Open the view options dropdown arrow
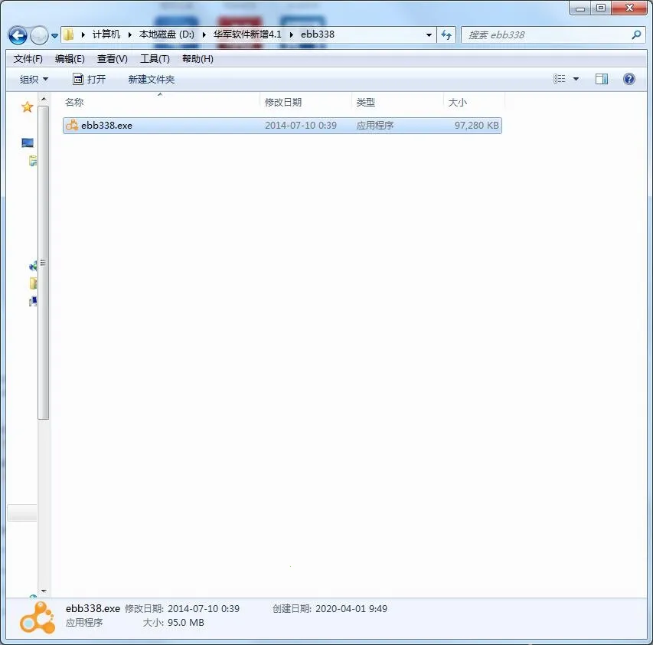 (x=576, y=79)
